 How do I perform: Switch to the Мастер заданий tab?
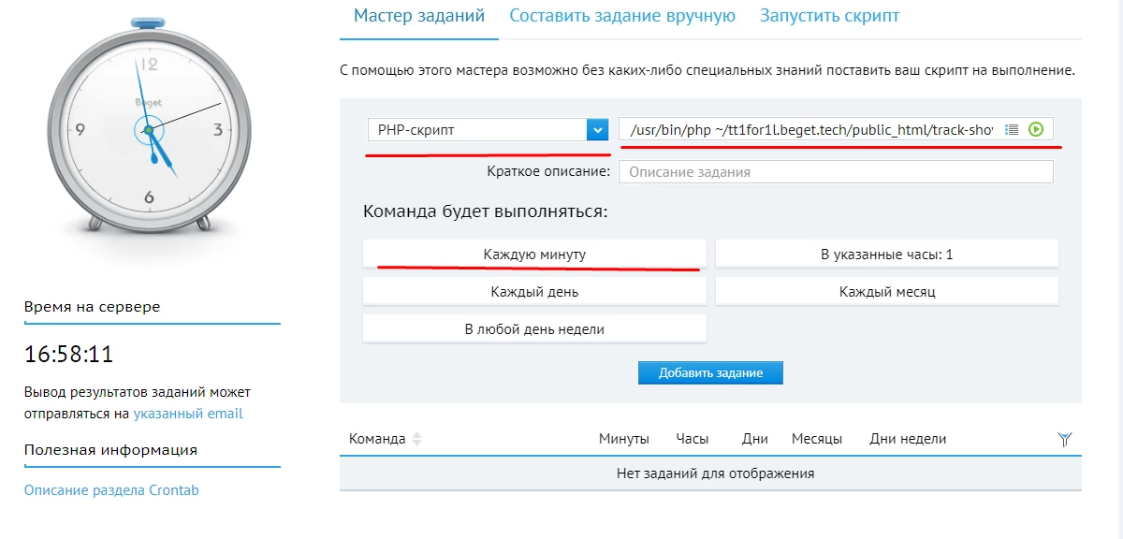tap(419, 16)
